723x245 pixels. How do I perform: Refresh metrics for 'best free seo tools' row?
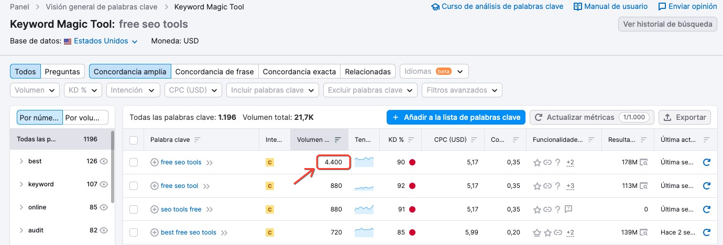(x=706, y=232)
